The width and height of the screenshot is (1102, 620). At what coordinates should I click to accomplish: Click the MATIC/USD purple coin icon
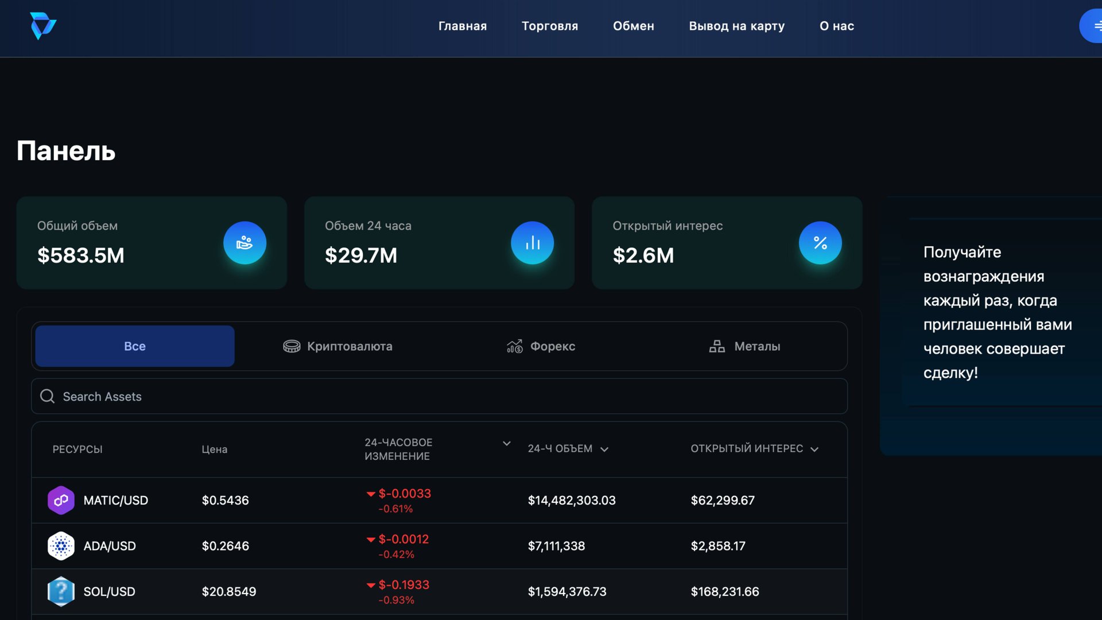(61, 500)
